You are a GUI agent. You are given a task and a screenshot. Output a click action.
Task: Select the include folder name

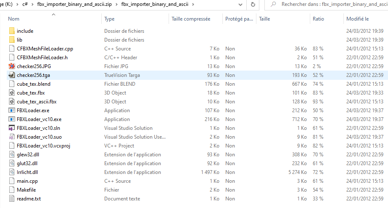tap(25, 31)
